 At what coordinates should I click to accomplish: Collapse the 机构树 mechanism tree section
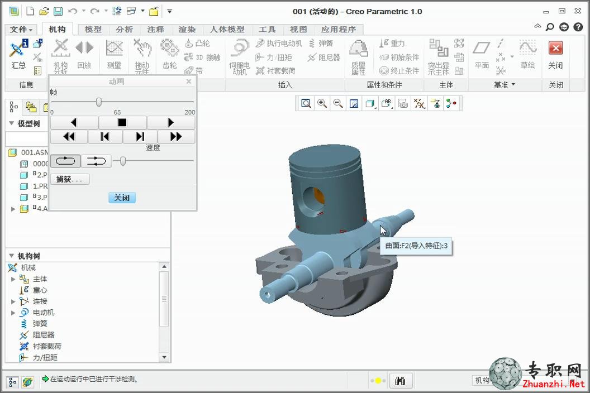12,256
